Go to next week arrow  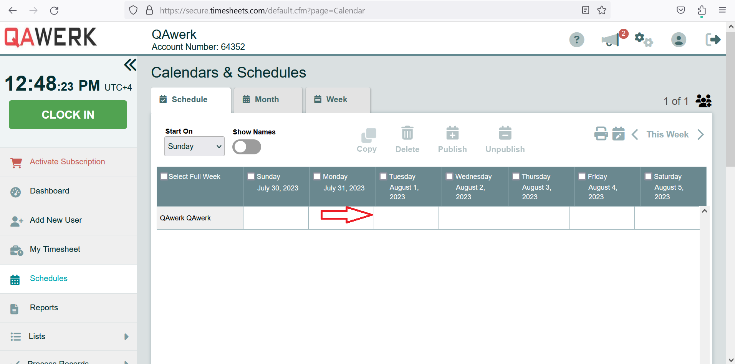700,134
